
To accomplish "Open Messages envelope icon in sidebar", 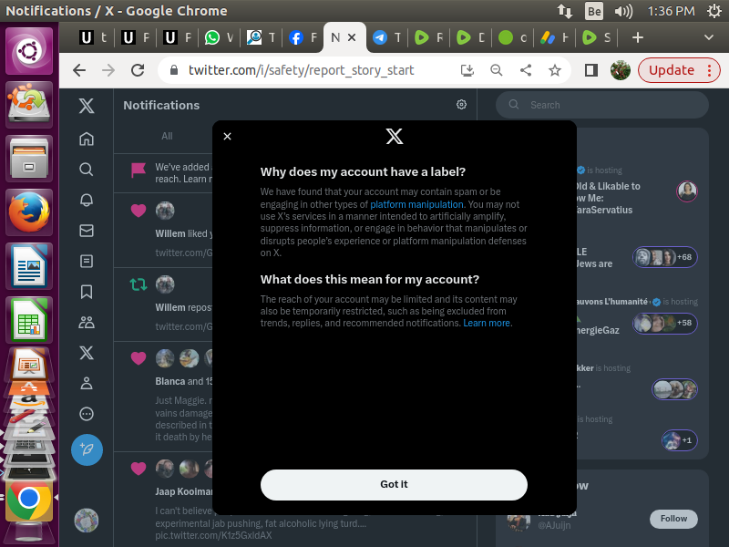I will pyautogui.click(x=87, y=231).
